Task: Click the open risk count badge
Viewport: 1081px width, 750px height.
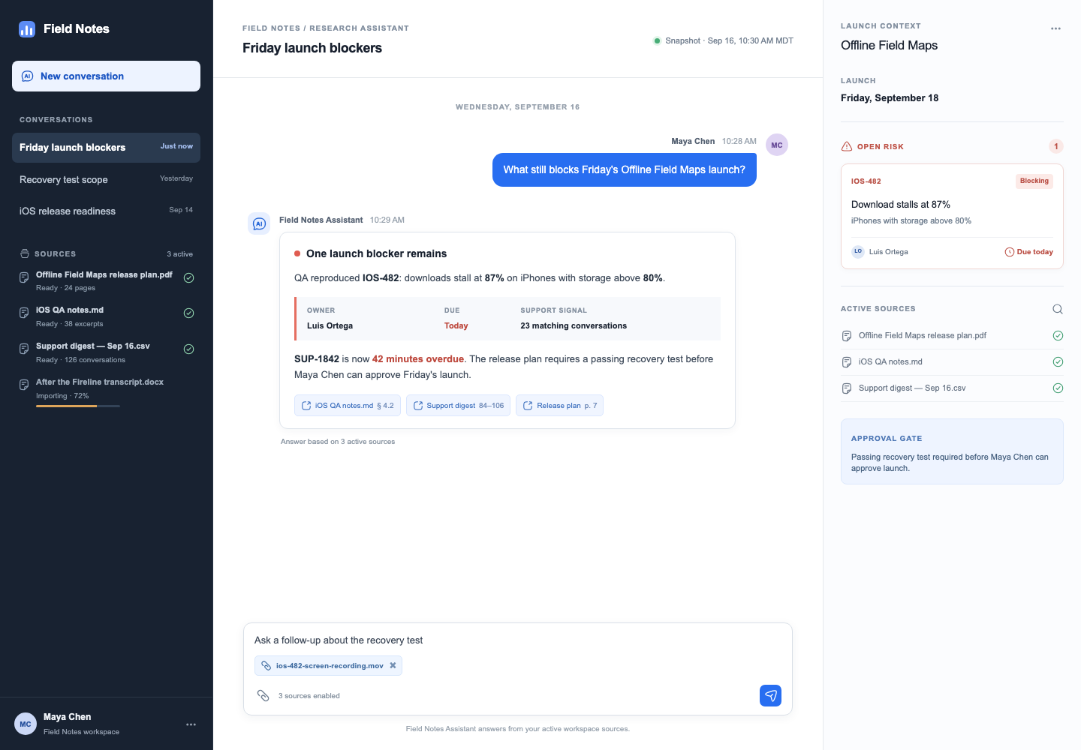Action: tap(1056, 146)
